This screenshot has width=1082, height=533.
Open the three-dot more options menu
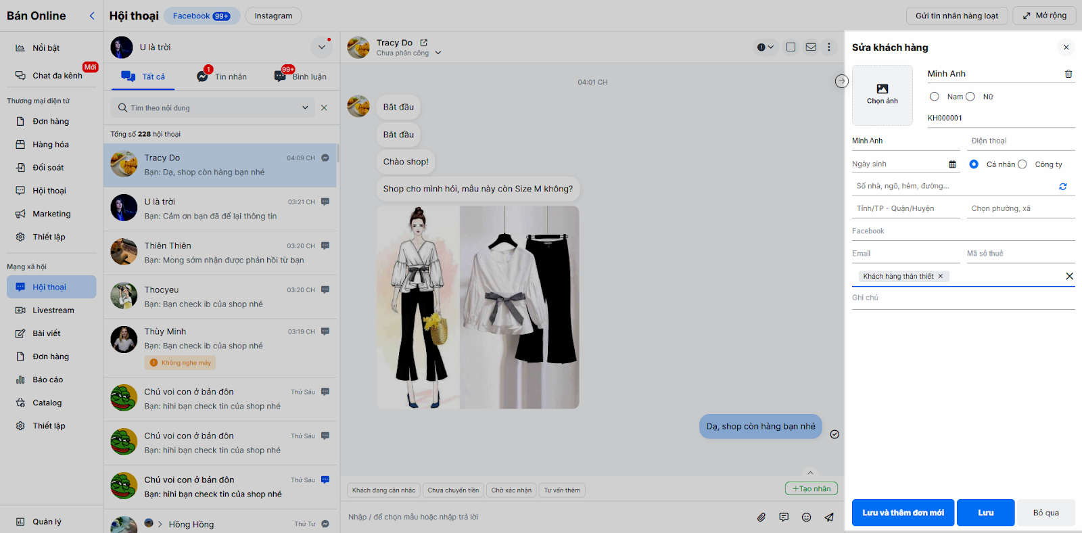point(829,47)
